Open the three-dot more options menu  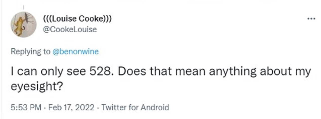[x=312, y=19]
